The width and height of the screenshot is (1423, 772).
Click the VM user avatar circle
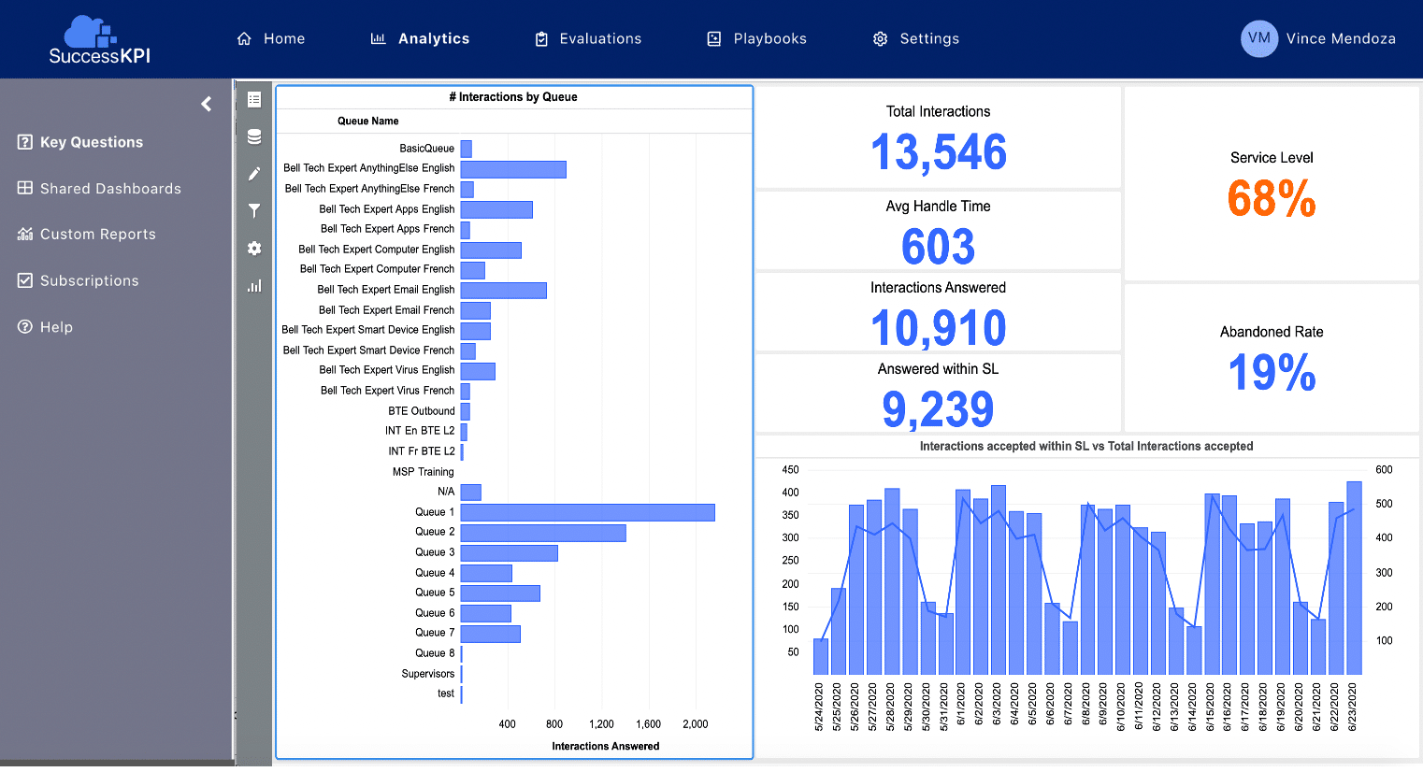pyautogui.click(x=1258, y=38)
